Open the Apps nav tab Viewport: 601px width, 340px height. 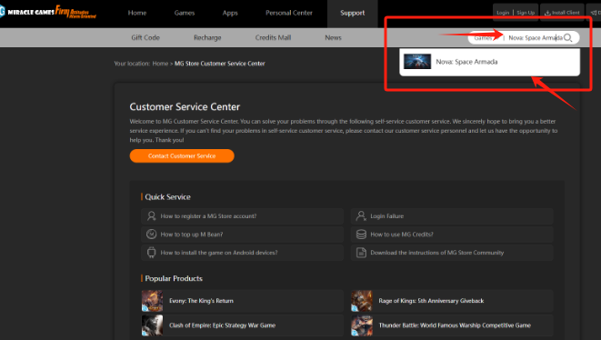click(230, 13)
